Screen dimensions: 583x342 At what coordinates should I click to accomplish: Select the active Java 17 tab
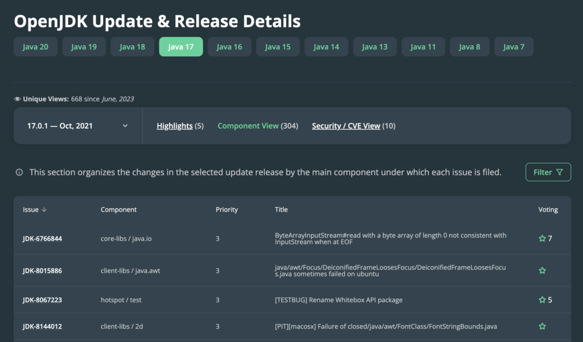[181, 47]
